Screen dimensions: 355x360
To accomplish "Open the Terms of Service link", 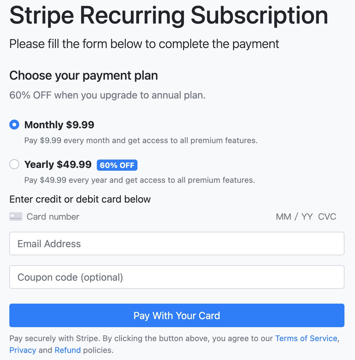I will [306, 338].
